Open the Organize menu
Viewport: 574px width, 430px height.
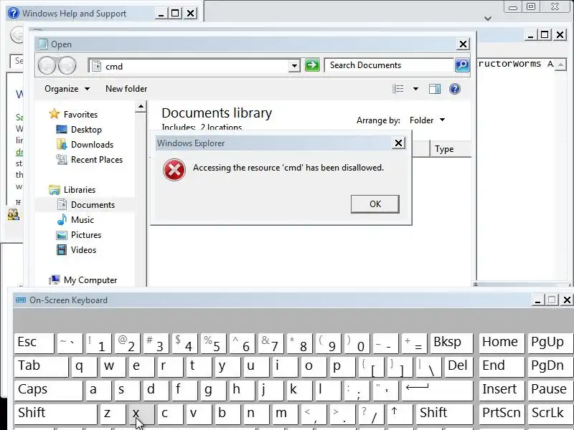[x=67, y=89]
